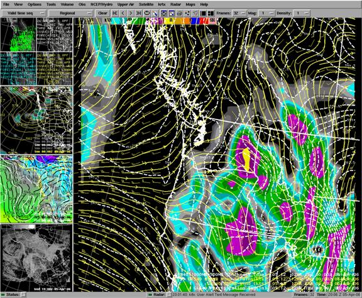
Task: Open the Upper Air menu
Action: point(126,4)
